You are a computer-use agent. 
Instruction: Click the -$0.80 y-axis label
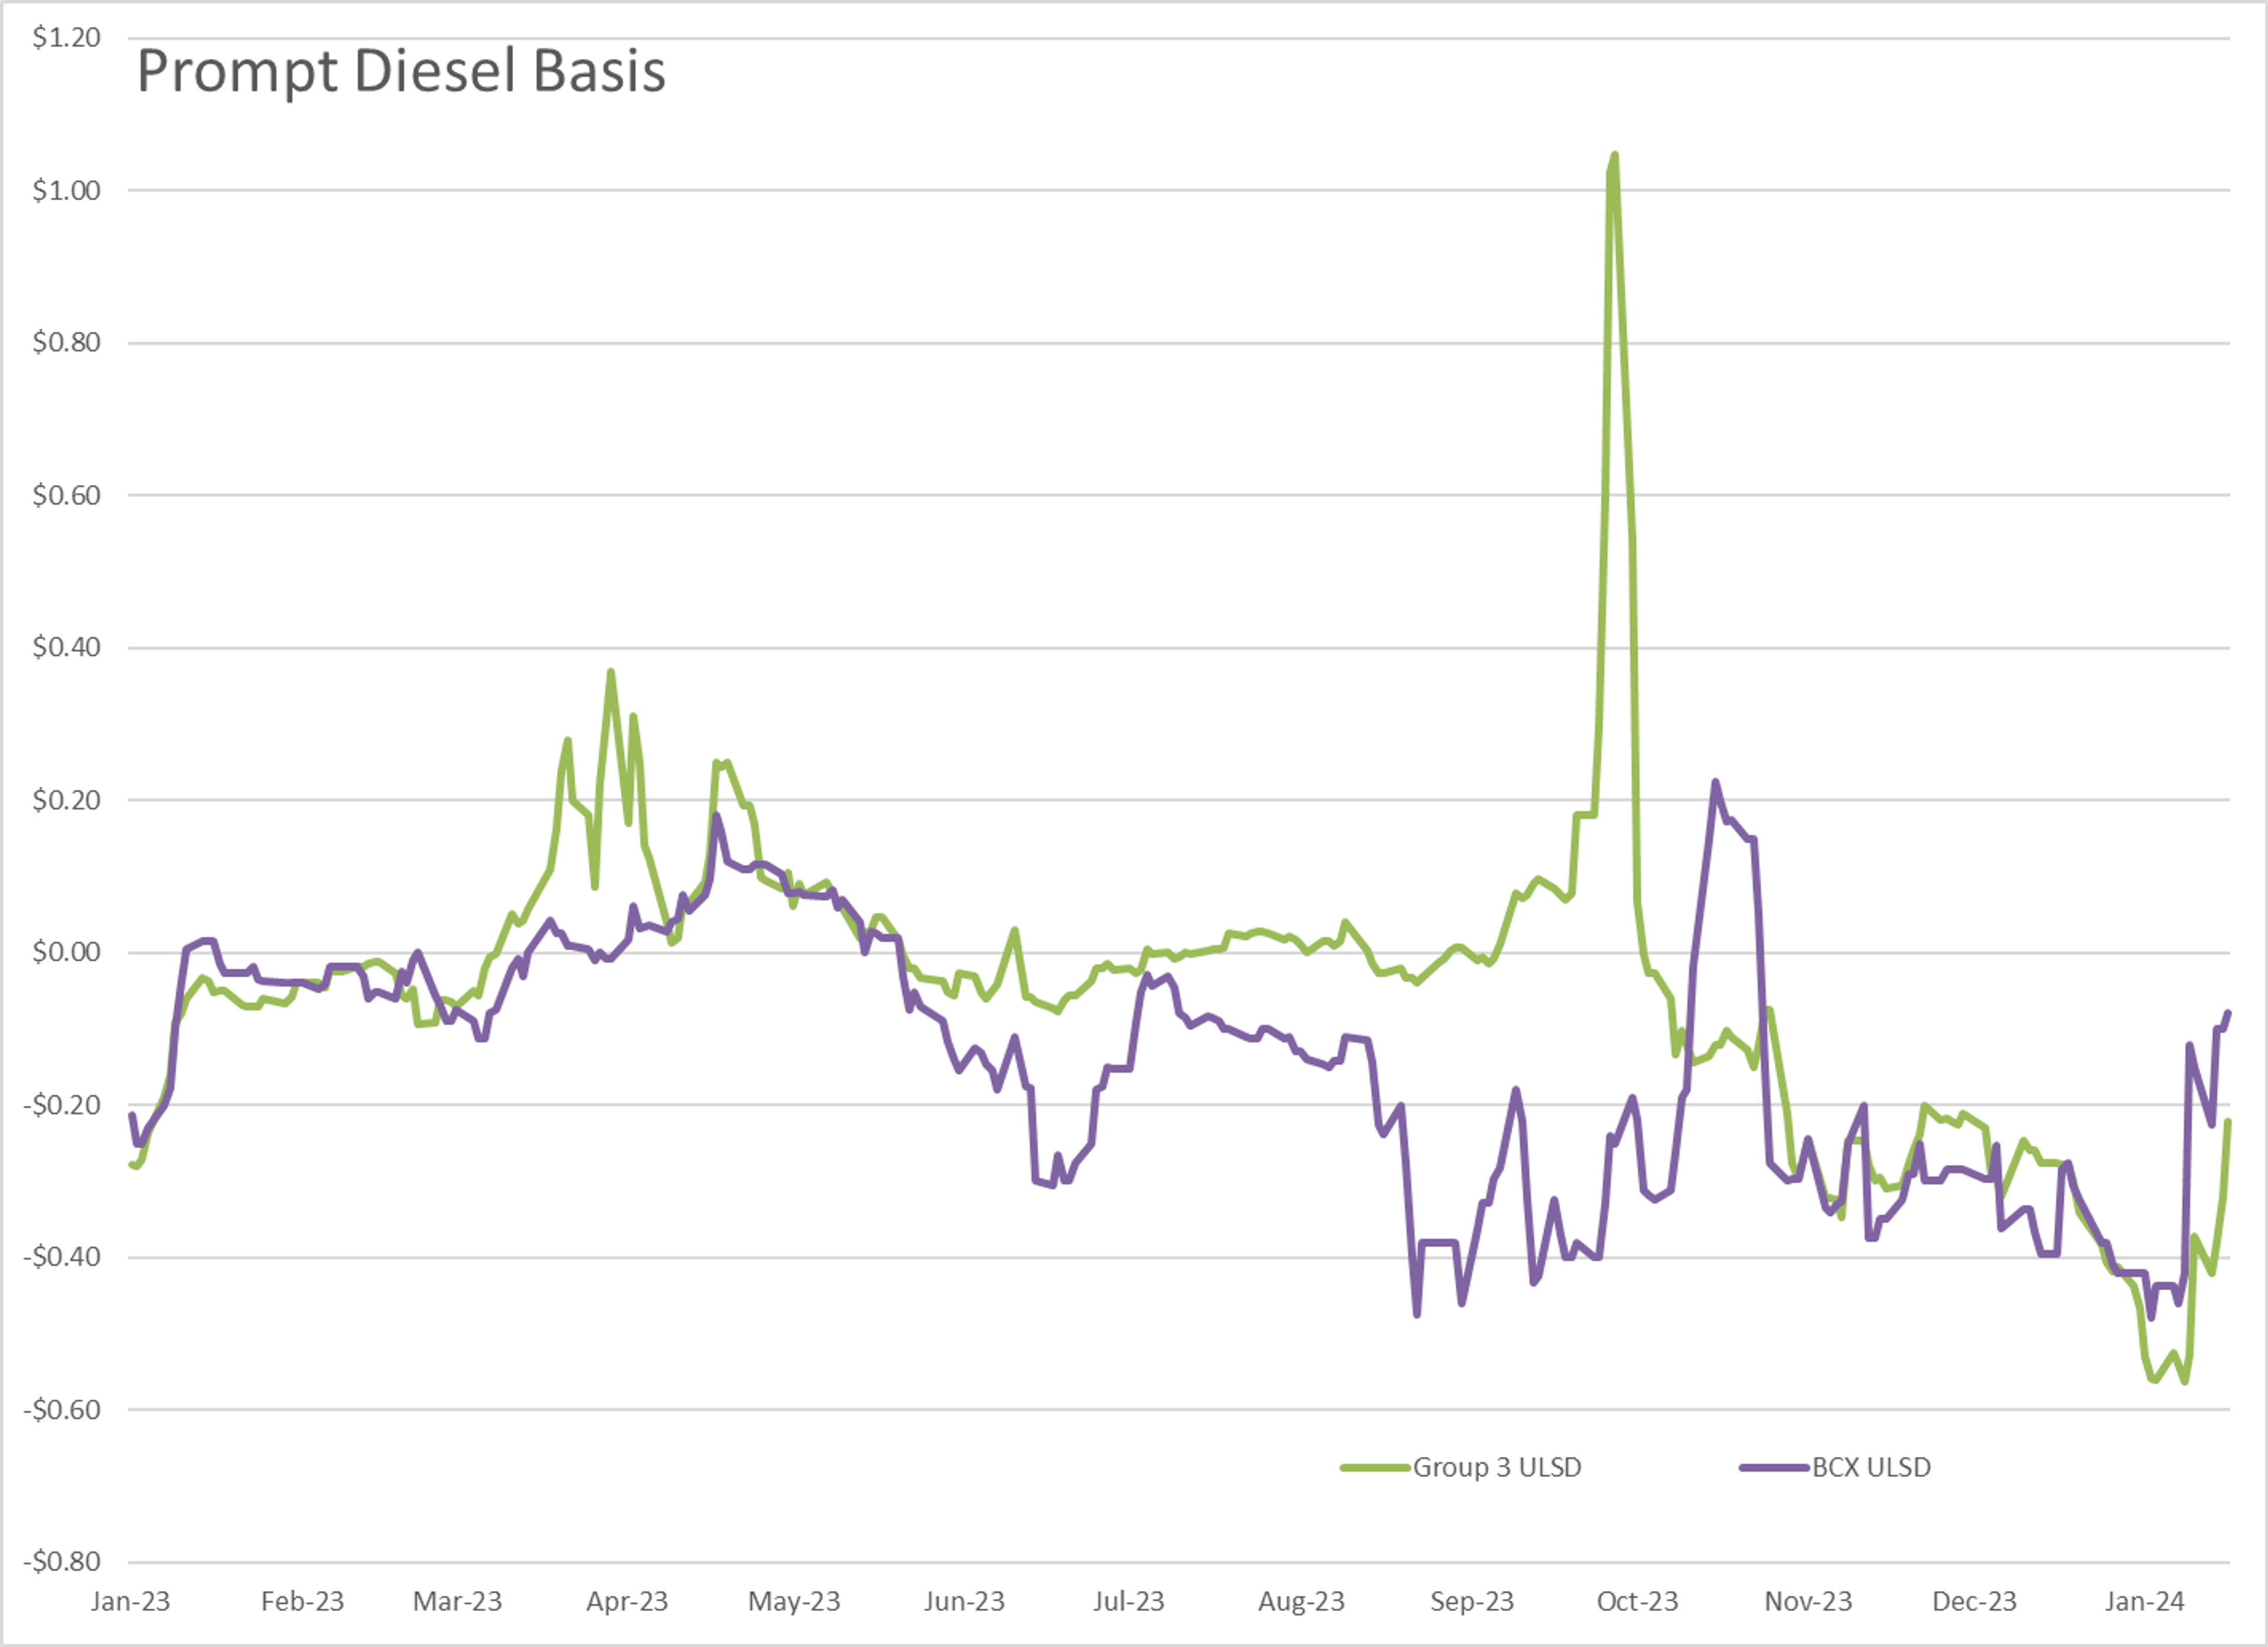(x=62, y=1562)
